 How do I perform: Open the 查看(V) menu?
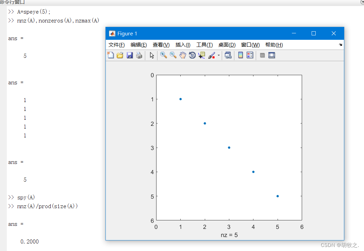[161, 45]
